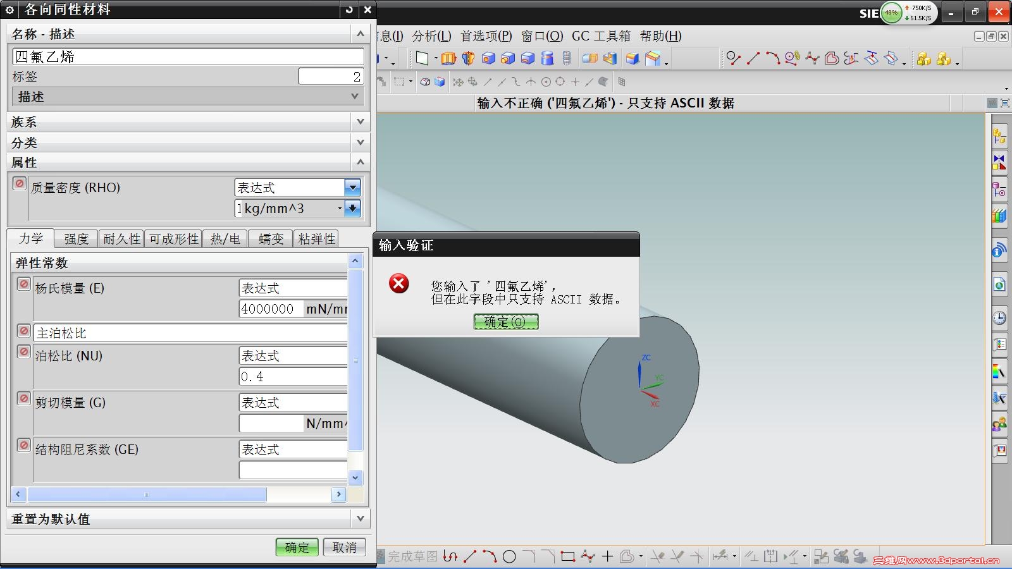Toggle the Young's Modulus (E) marker
Viewport: 1012px width, 569px height.
click(23, 284)
